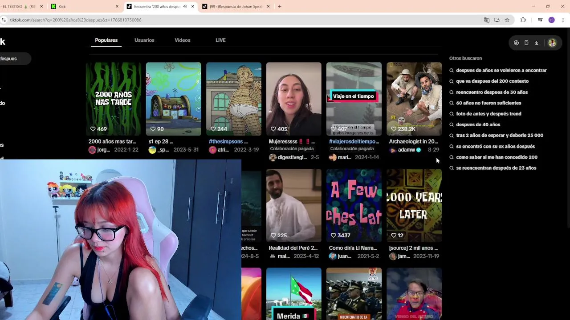Select the Populares search tab
The image size is (570, 320).
click(x=106, y=40)
